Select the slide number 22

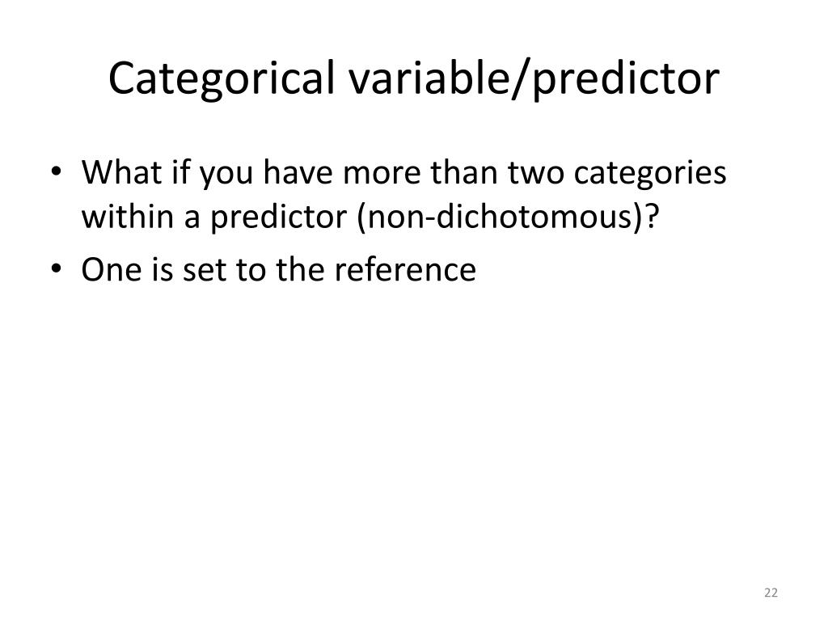[x=771, y=593]
